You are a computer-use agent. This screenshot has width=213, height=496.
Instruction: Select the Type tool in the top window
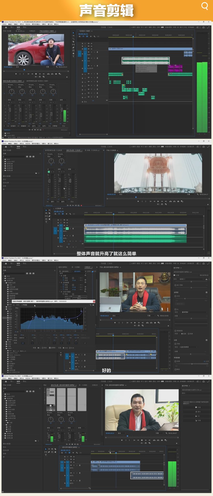73,56
